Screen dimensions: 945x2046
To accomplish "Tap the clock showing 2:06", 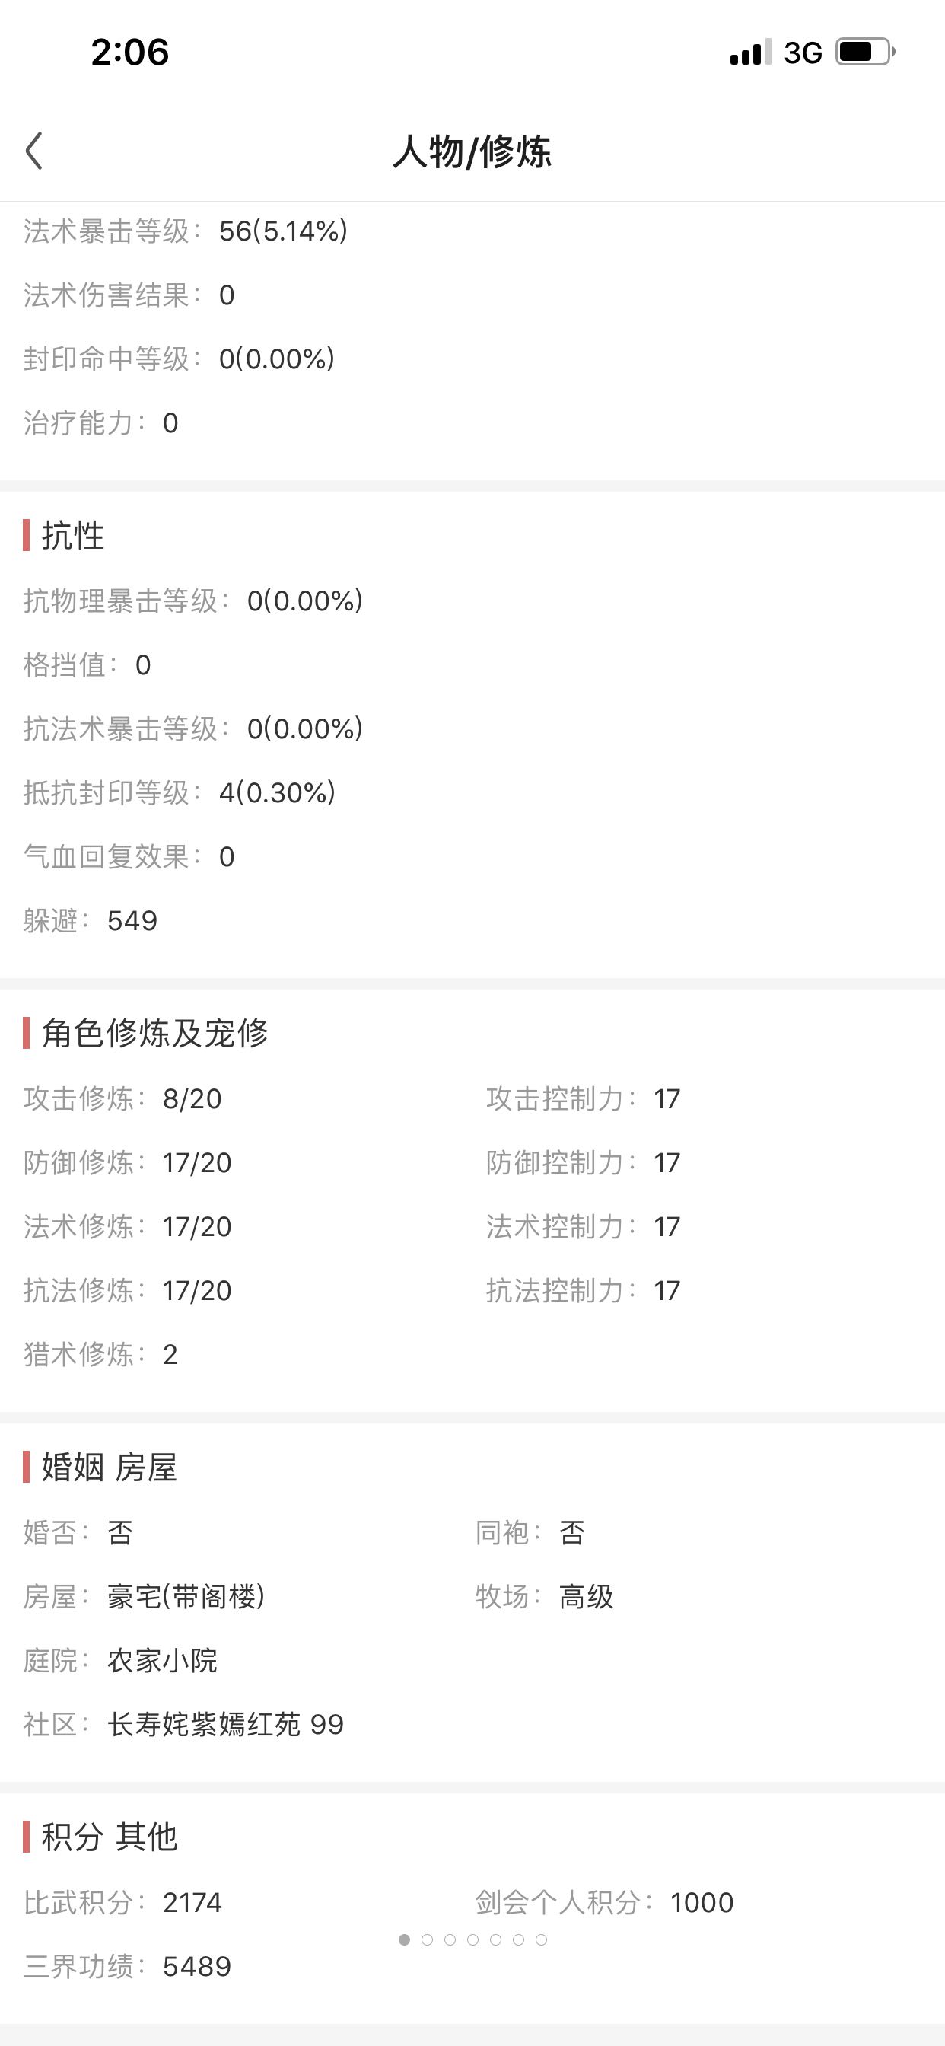I will pos(130,53).
